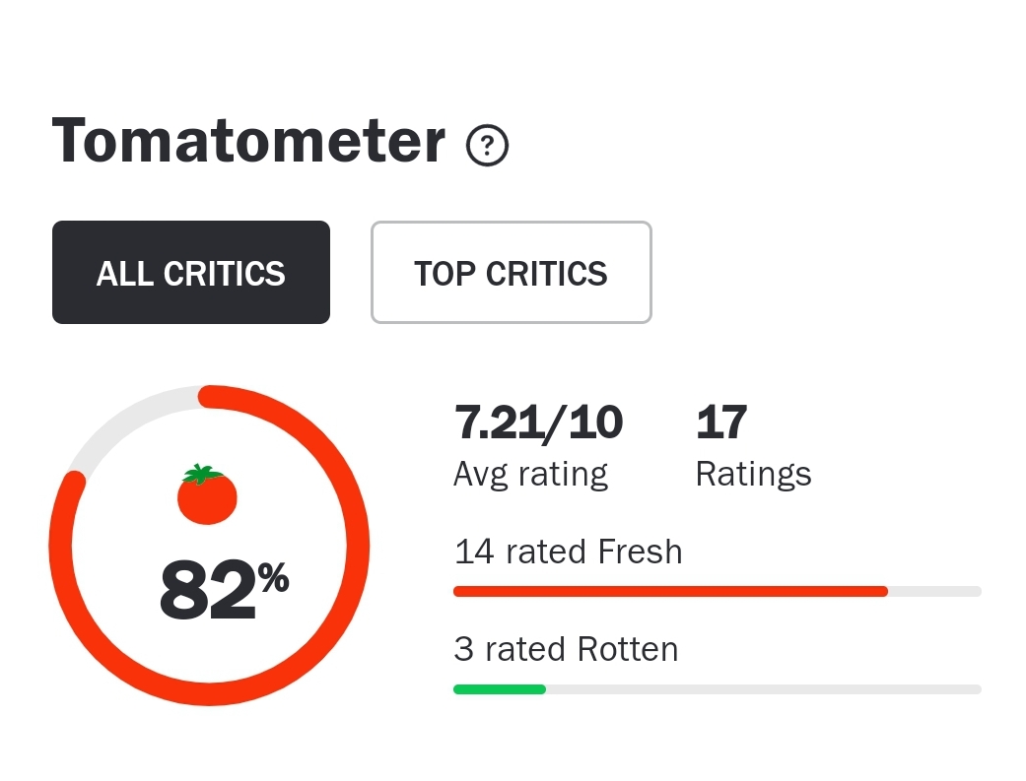Click the red Fresh progress bar

point(670,591)
